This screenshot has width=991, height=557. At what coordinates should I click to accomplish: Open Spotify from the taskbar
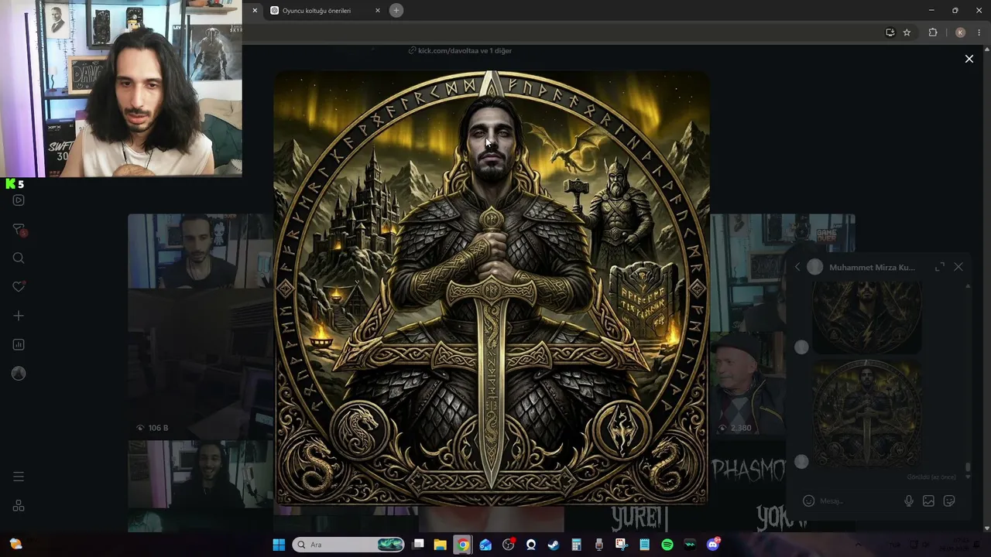[x=667, y=545]
